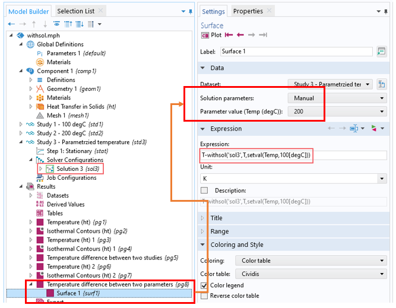Click the Insert Expression icon in Expression header
The image size is (396, 308).
pos(356,128)
